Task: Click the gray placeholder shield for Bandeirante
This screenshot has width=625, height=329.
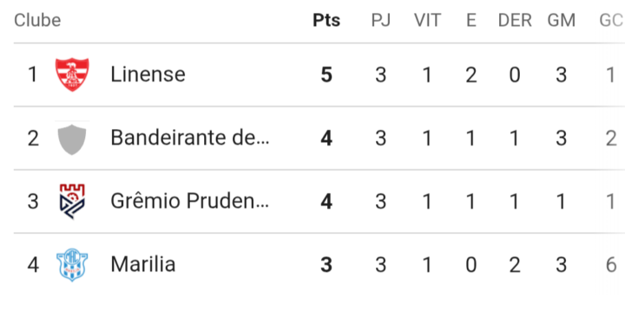Action: click(72, 139)
